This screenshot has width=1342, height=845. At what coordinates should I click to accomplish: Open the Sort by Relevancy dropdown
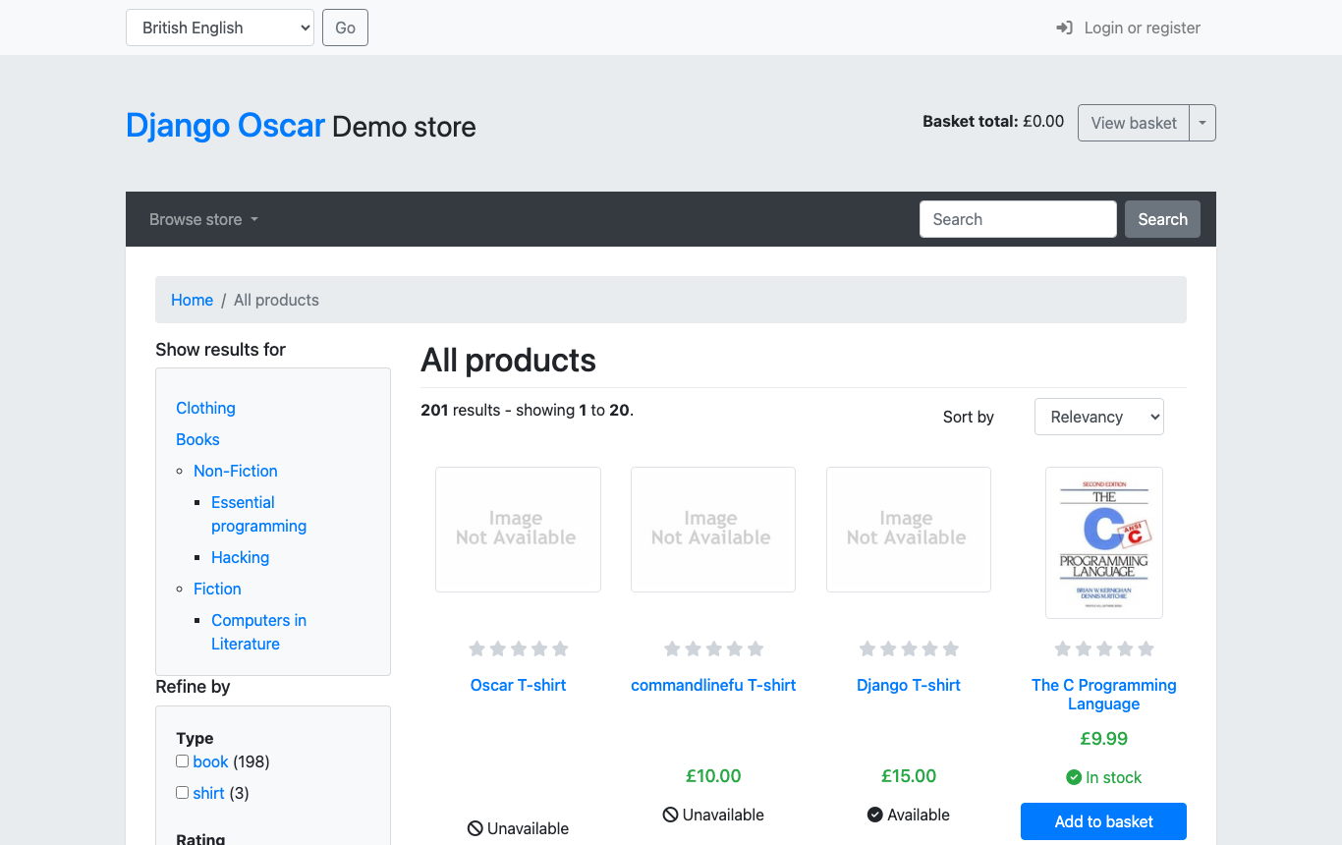1099,417
